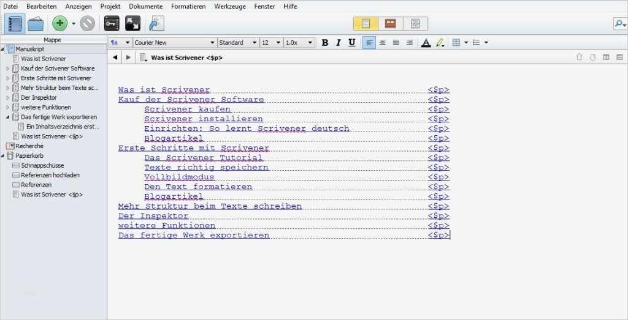628x320 pixels.
Task: Open the Courier New font dropdown
Action: 175,42
